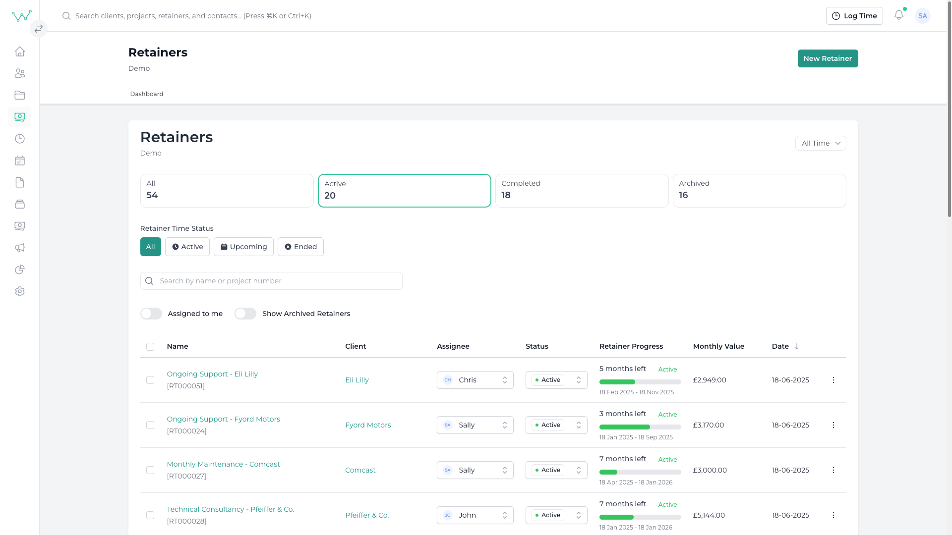Check the select-all checkbox in the table header

point(150,347)
